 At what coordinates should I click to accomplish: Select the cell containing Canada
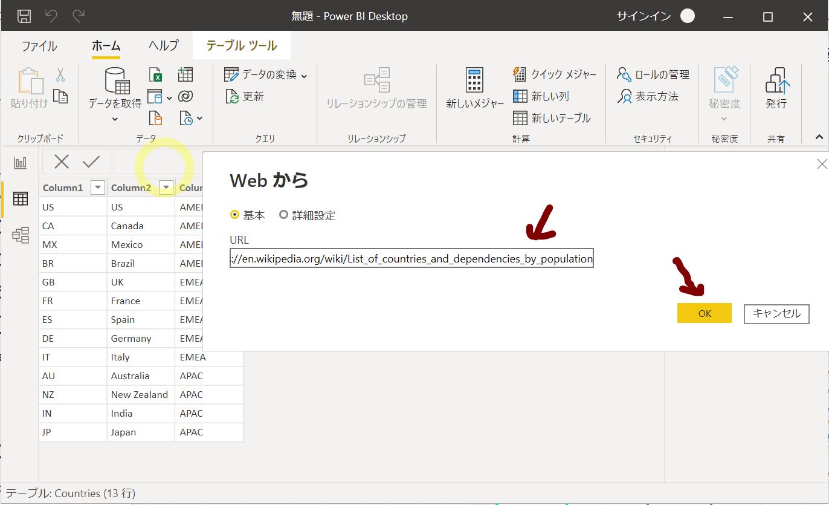141,226
